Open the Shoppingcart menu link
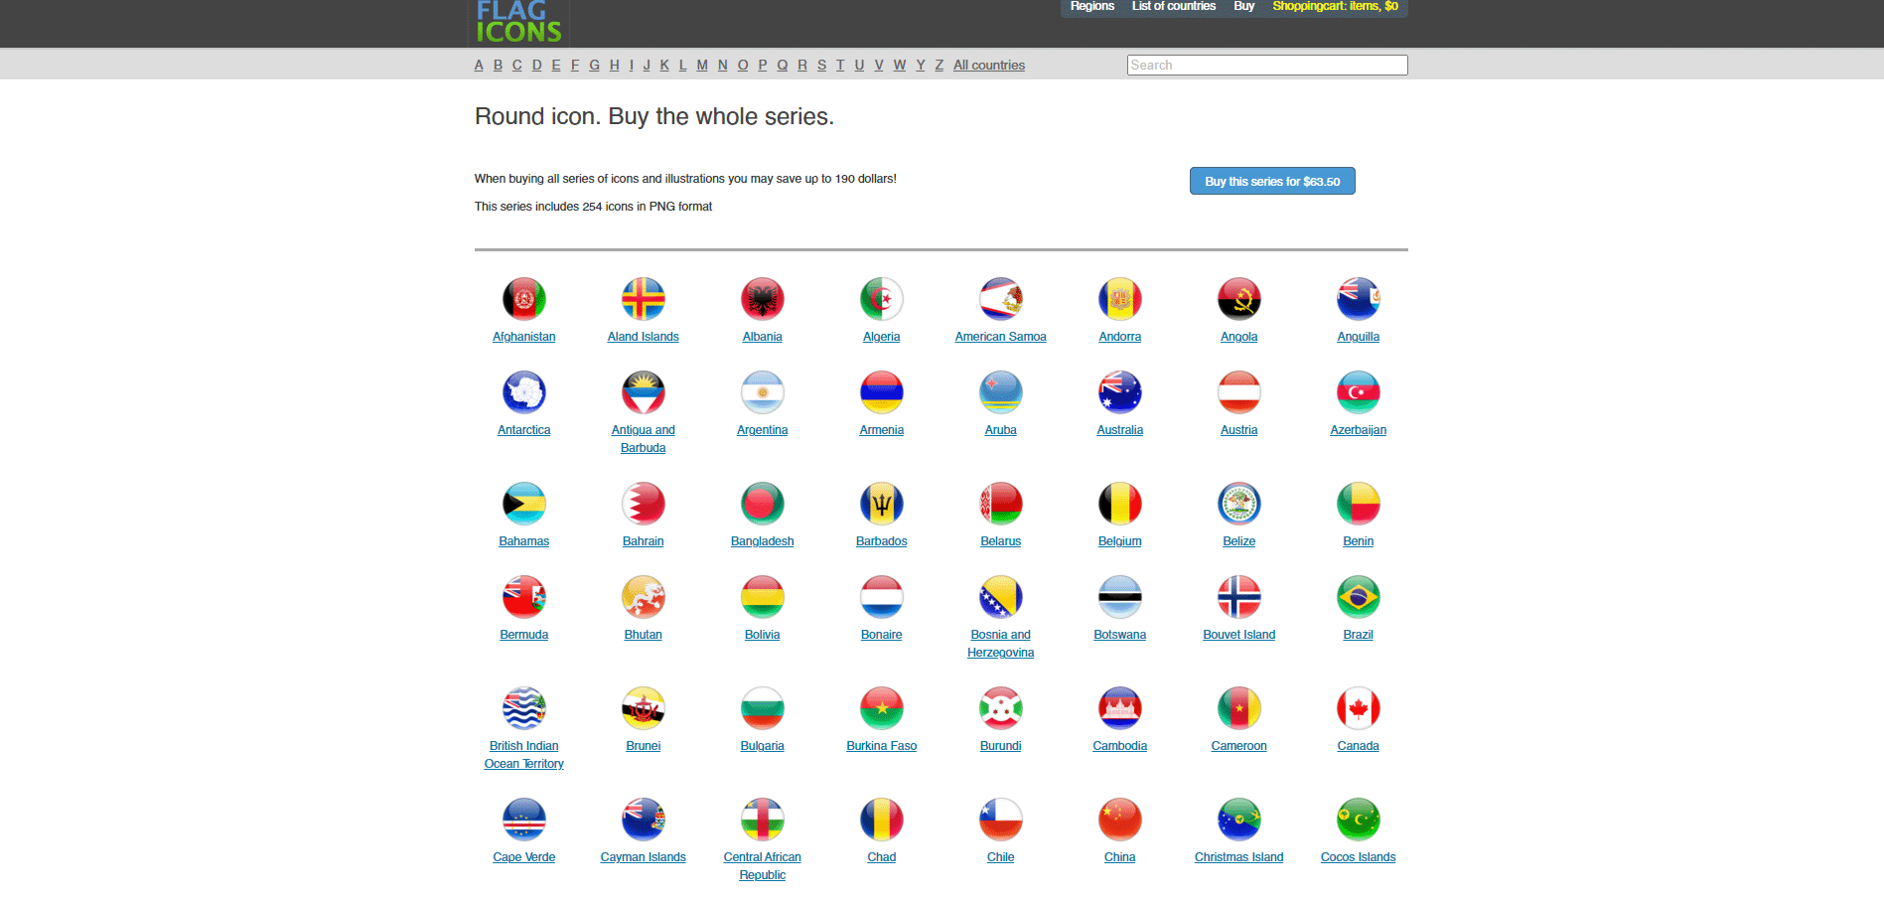Screen dimensions: 1884x899 (x=1335, y=6)
